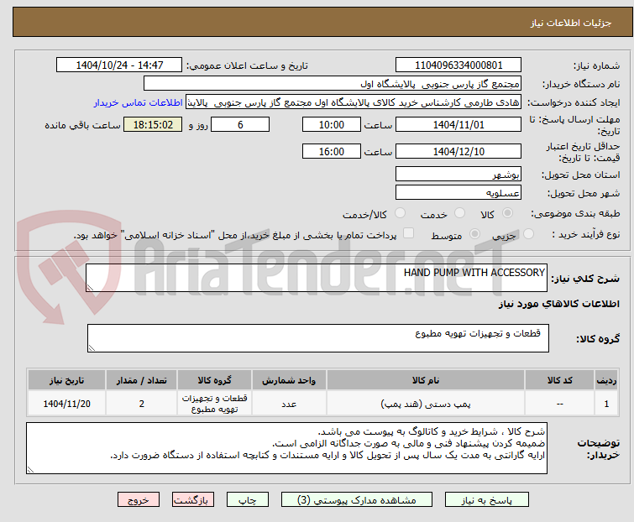This screenshot has width=634, height=522.
Task: Click the remaining days field showing 6
Action: click(240, 124)
